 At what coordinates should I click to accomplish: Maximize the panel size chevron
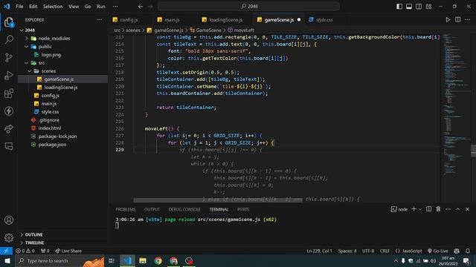457,209
